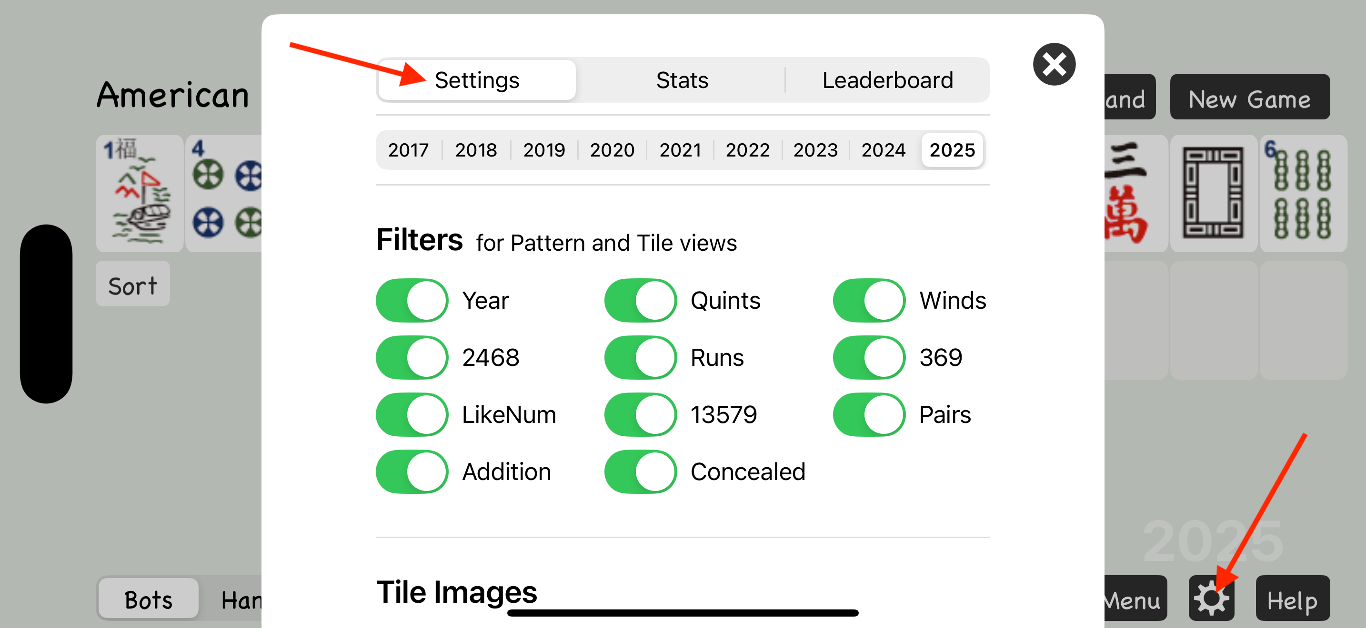Screen dimensions: 1366x628
Task: Select the 2024 card year
Action: [883, 150]
